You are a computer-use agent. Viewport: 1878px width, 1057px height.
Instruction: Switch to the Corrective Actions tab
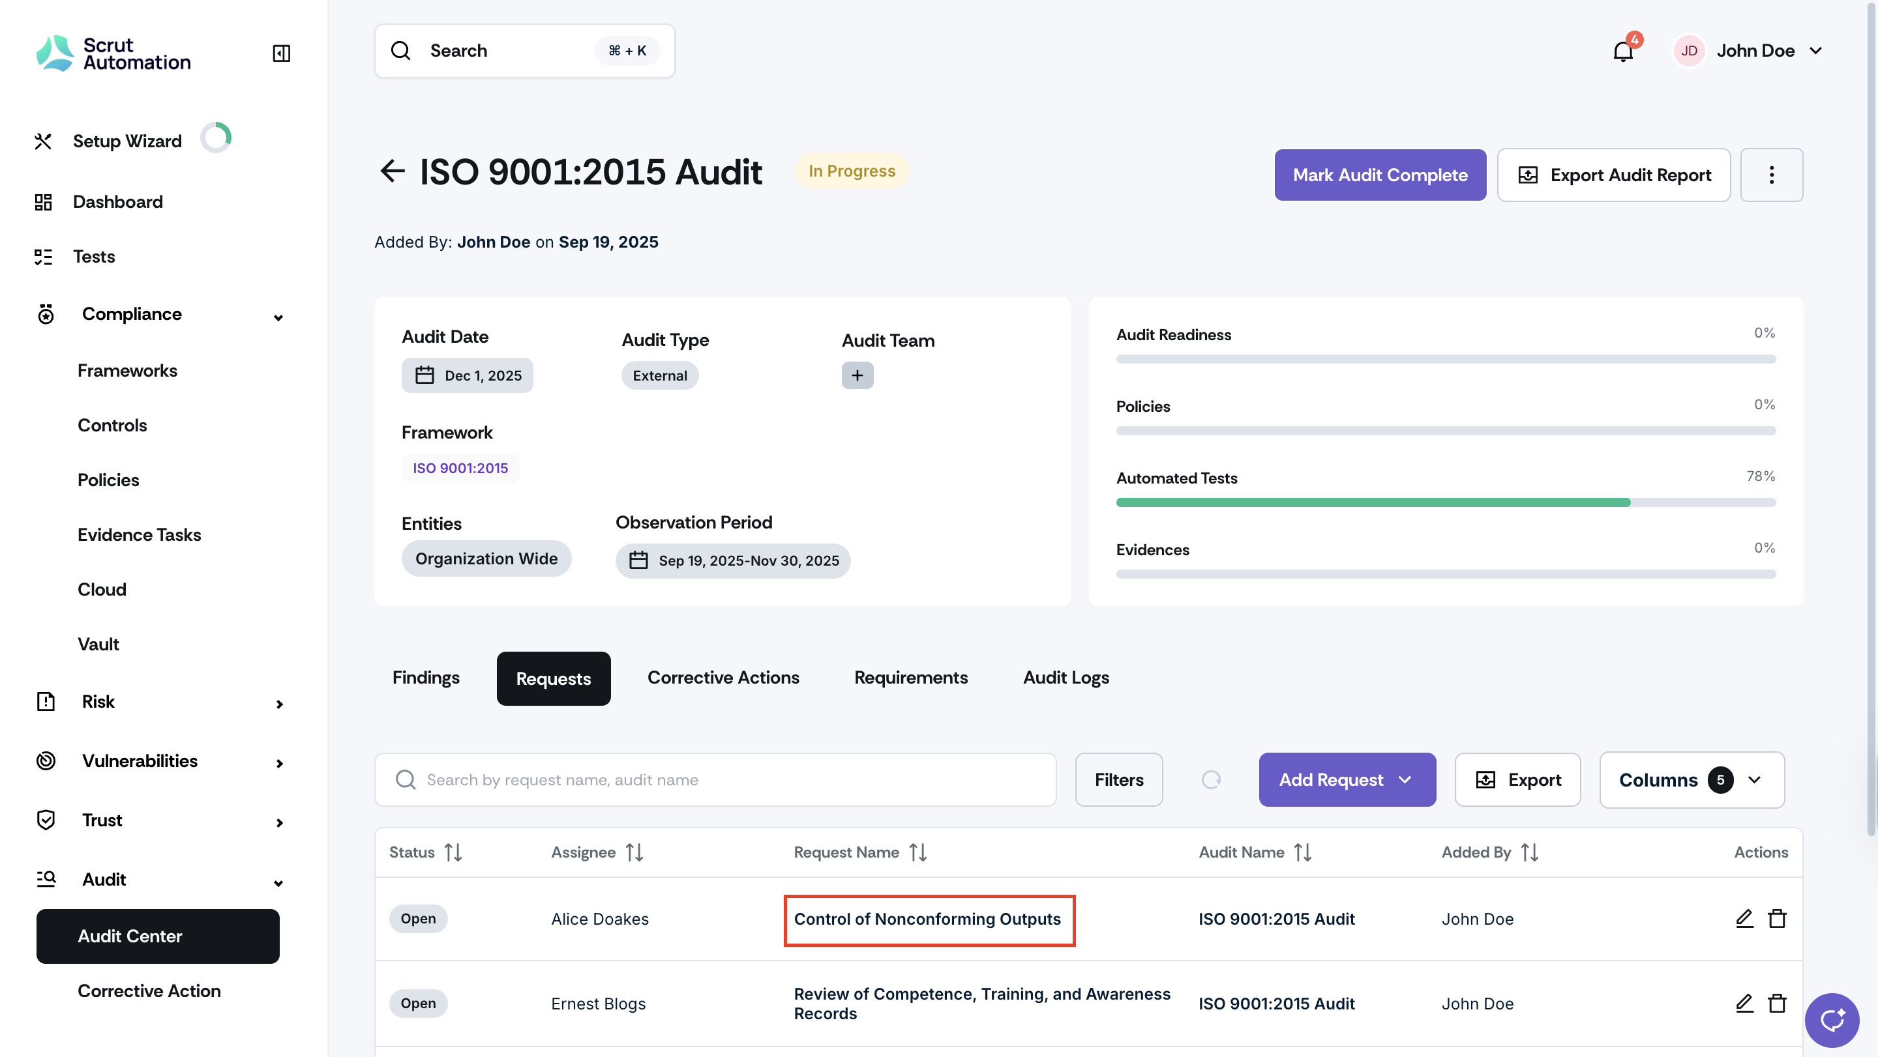723,678
